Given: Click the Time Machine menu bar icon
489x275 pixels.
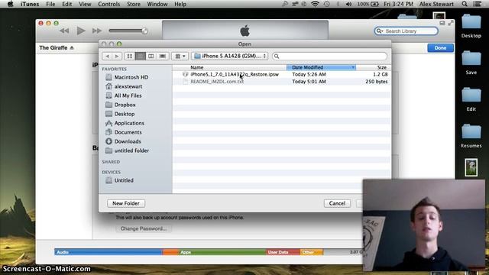Looking at the screenshot, I should coord(326,4).
